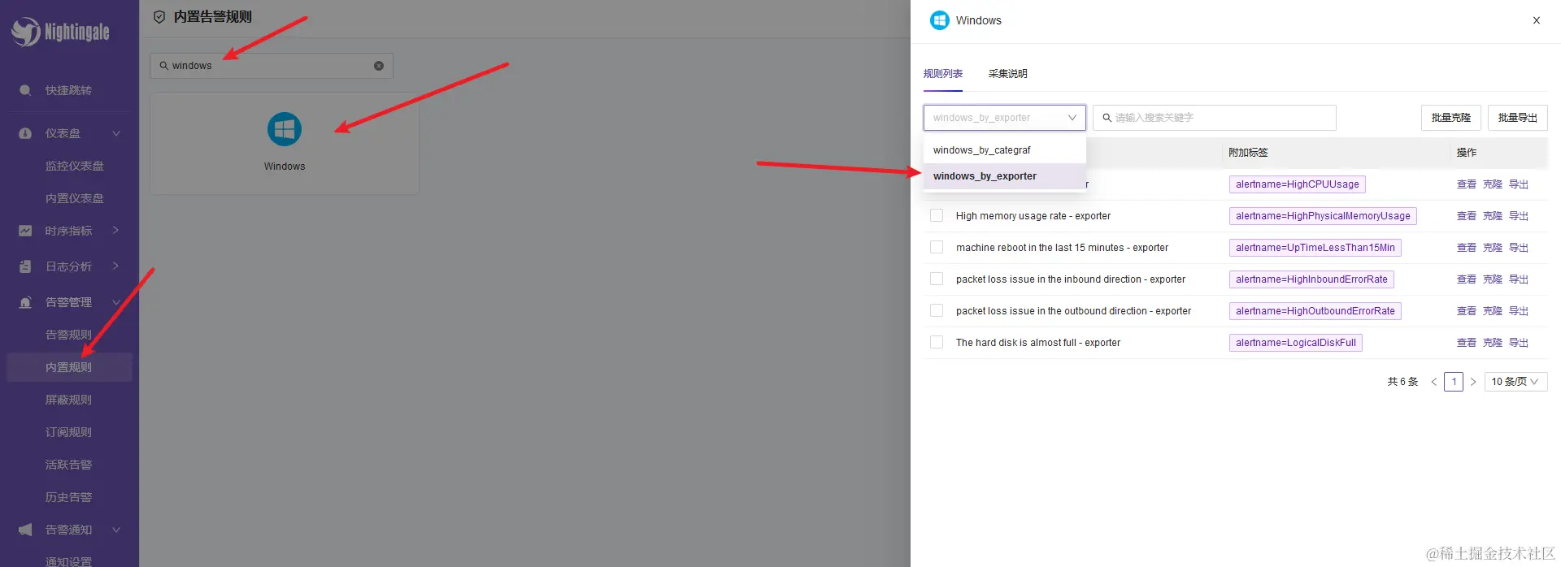Open 订阅规则 in the sidebar
Viewport: 1561px width, 567px height.
tap(69, 432)
